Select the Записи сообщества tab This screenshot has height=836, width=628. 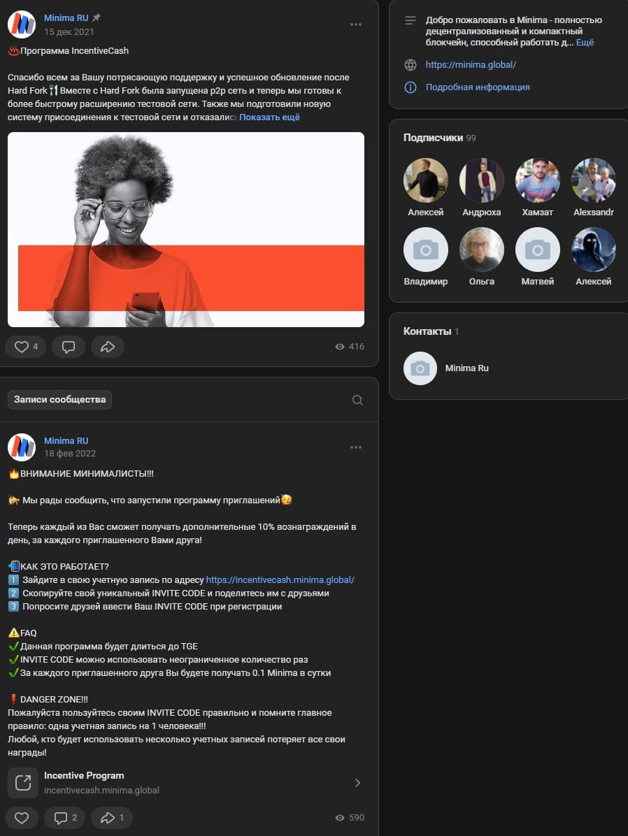[59, 399]
